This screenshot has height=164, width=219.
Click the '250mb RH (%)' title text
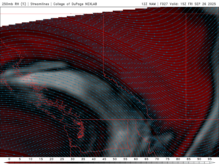[14, 4]
